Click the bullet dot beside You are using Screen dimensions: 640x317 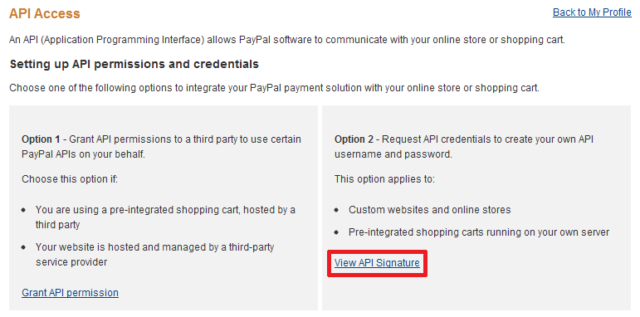point(24,210)
